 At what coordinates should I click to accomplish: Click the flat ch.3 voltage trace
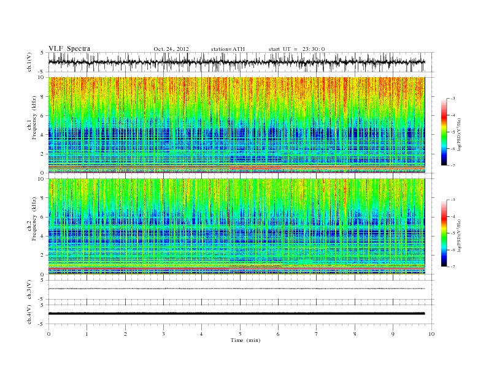236,289
